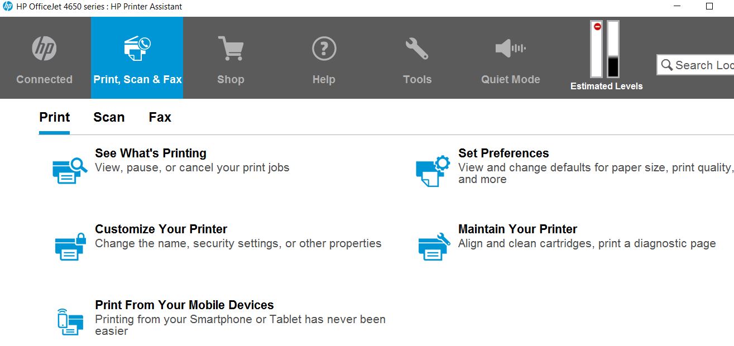Click the HP logo Connected icon
This screenshot has height=346, width=734.
click(44, 49)
